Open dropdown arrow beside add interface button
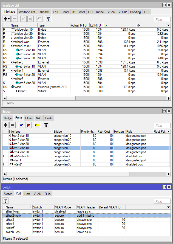The height and width of the screenshot is (244, 173). (9, 19)
